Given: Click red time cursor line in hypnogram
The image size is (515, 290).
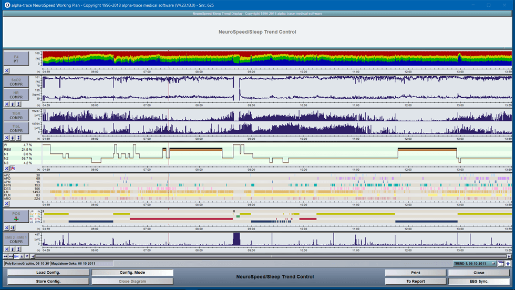Looking at the screenshot, I should (169, 154).
